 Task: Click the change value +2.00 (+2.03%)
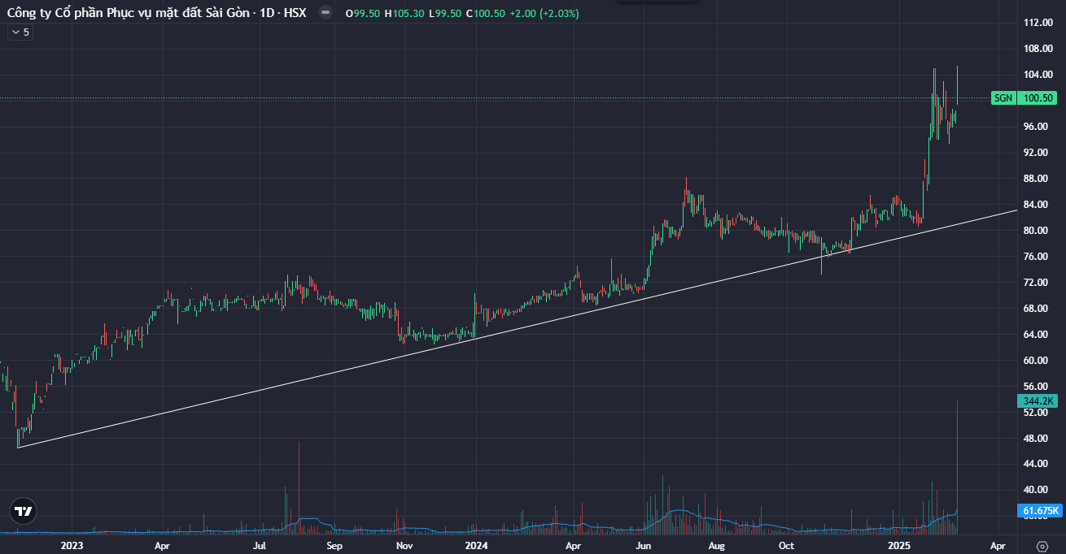point(544,14)
